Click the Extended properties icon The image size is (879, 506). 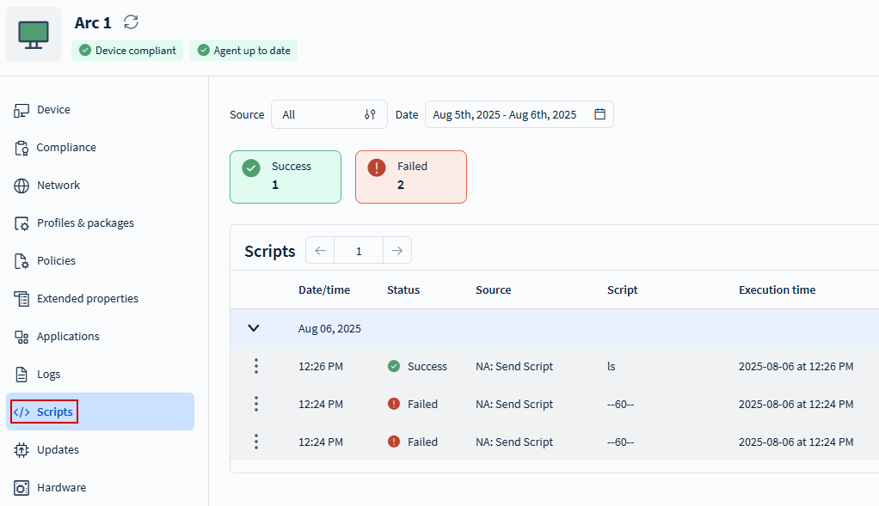pos(22,299)
